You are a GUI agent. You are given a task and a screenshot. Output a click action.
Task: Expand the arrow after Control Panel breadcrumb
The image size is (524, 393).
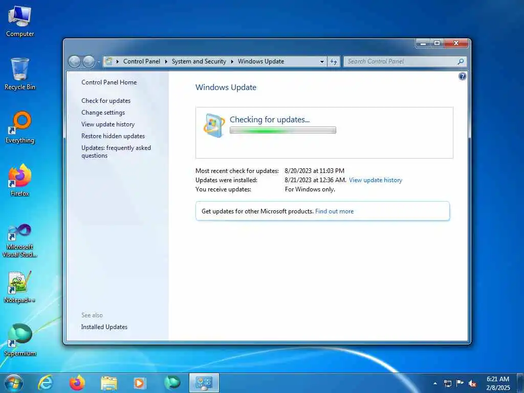pos(166,61)
